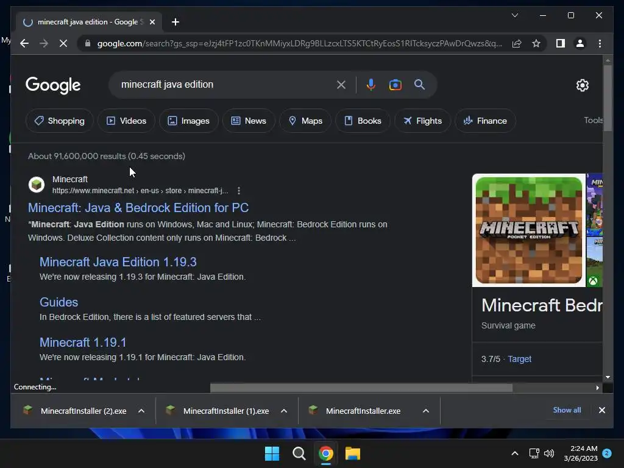Open a new tab with the plus button
Viewport: 624px width, 468px height.
(x=175, y=22)
